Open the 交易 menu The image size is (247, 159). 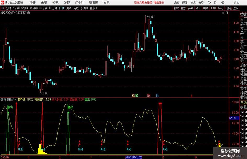(106, 3)
